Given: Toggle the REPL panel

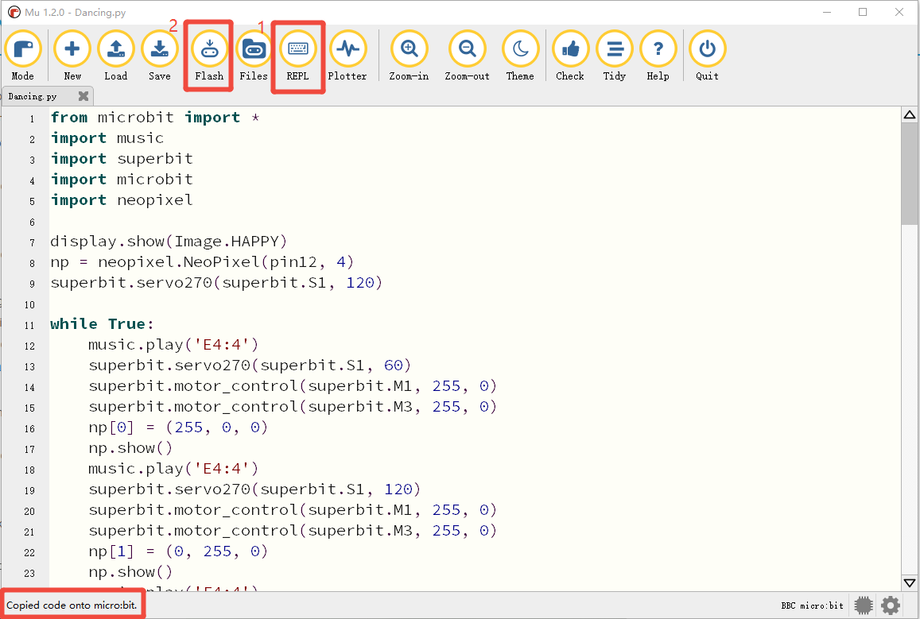Looking at the screenshot, I should coord(298,56).
